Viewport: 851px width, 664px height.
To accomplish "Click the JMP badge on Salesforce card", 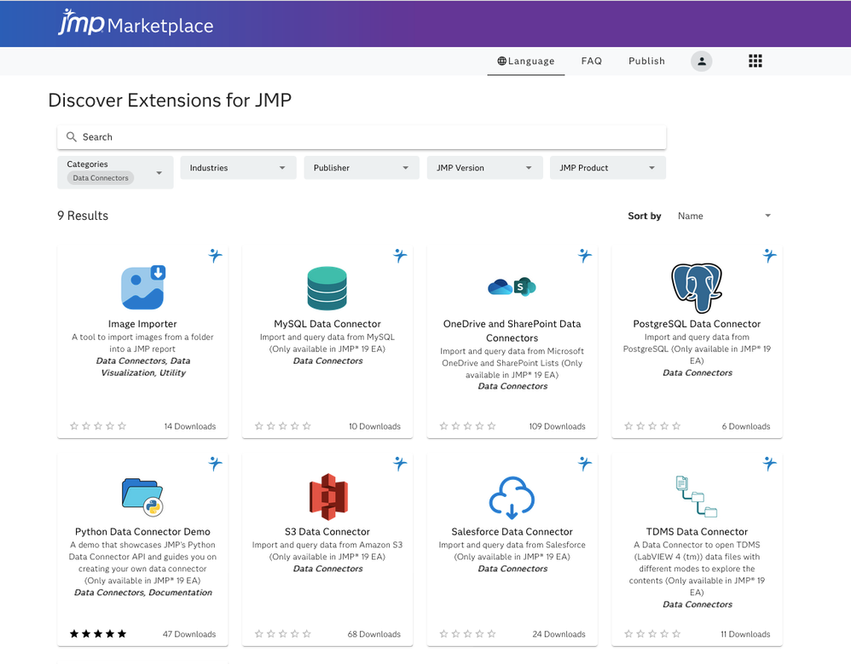I will (584, 464).
